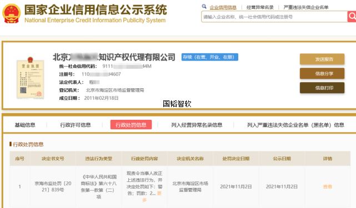356x208 pixels.
Task: Click the credit code starting with 9111
Action: [127, 66]
